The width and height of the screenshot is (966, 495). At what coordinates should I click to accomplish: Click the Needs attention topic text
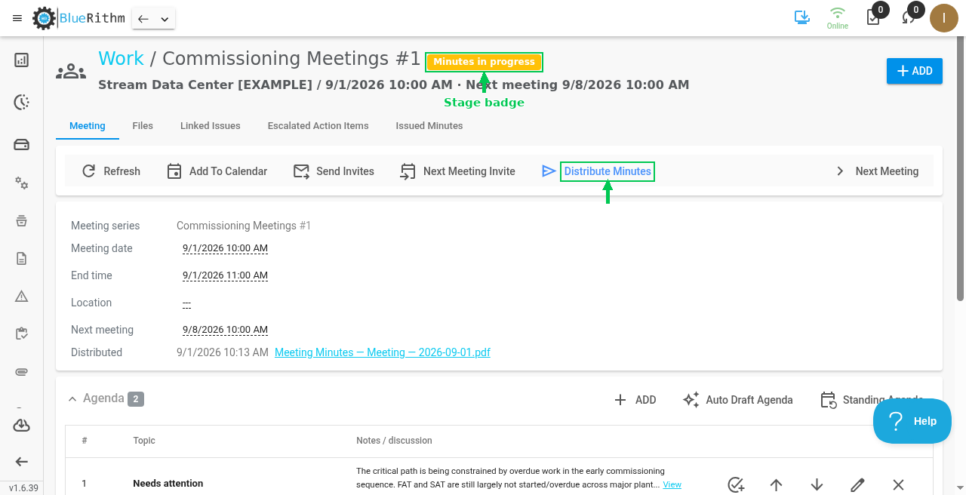[x=168, y=483]
